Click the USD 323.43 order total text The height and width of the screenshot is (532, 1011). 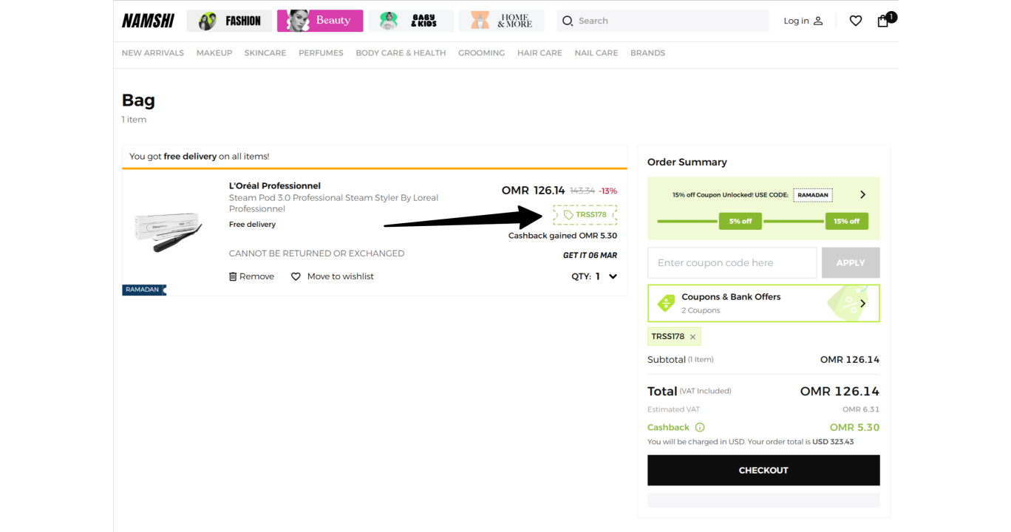pyautogui.click(x=833, y=442)
